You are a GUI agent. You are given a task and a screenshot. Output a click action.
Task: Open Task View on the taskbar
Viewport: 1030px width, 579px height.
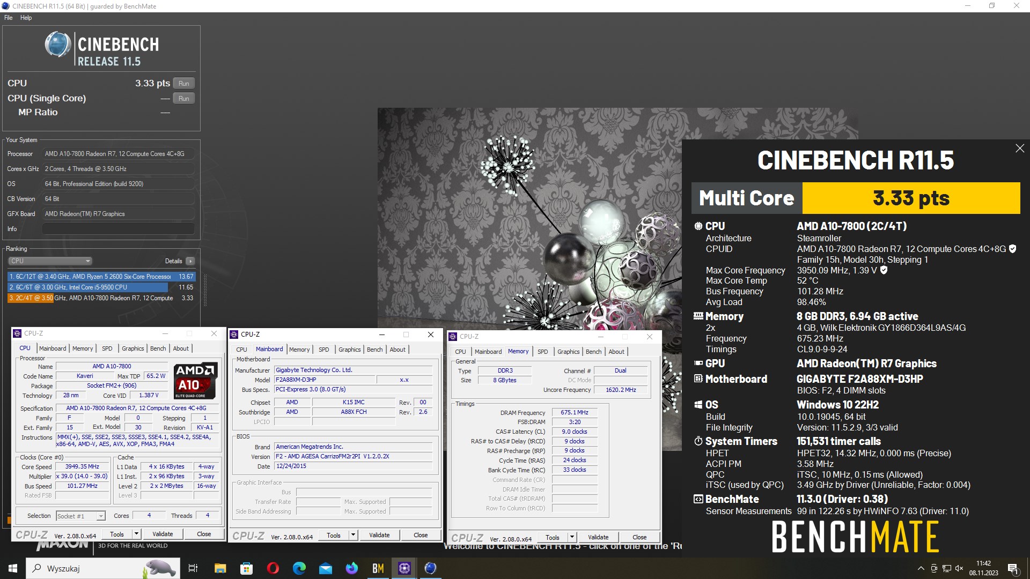[193, 568]
